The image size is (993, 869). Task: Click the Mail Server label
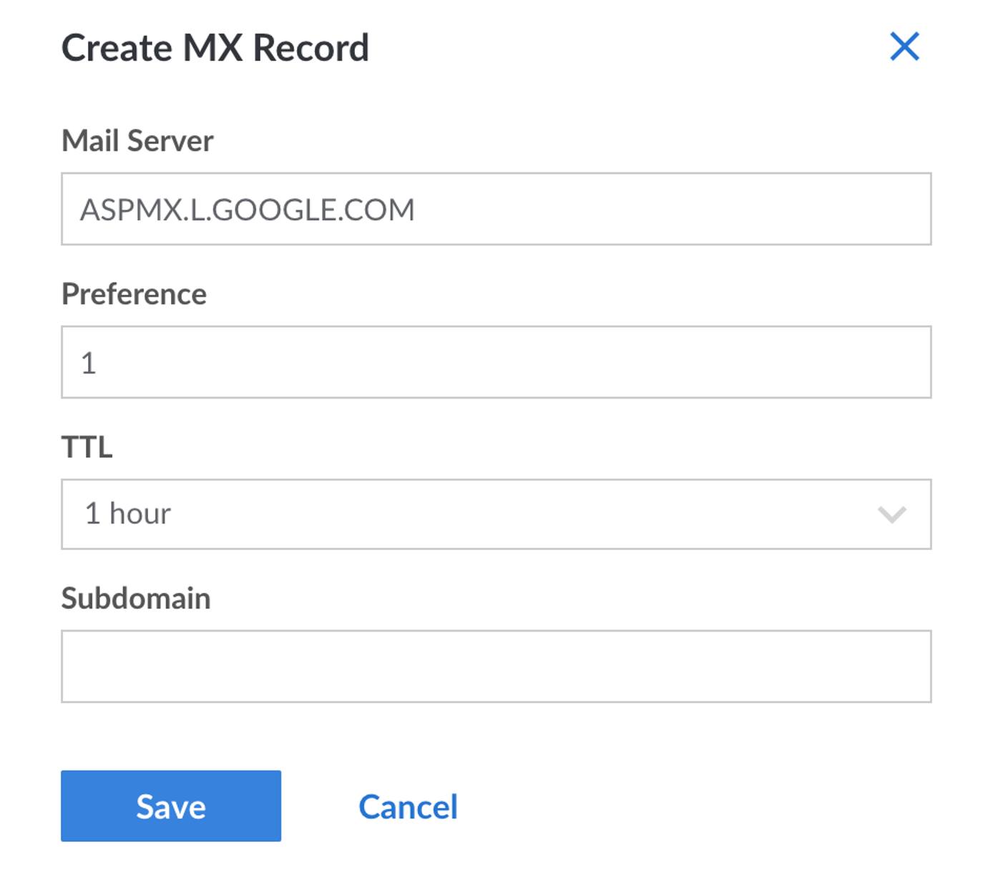coord(137,140)
